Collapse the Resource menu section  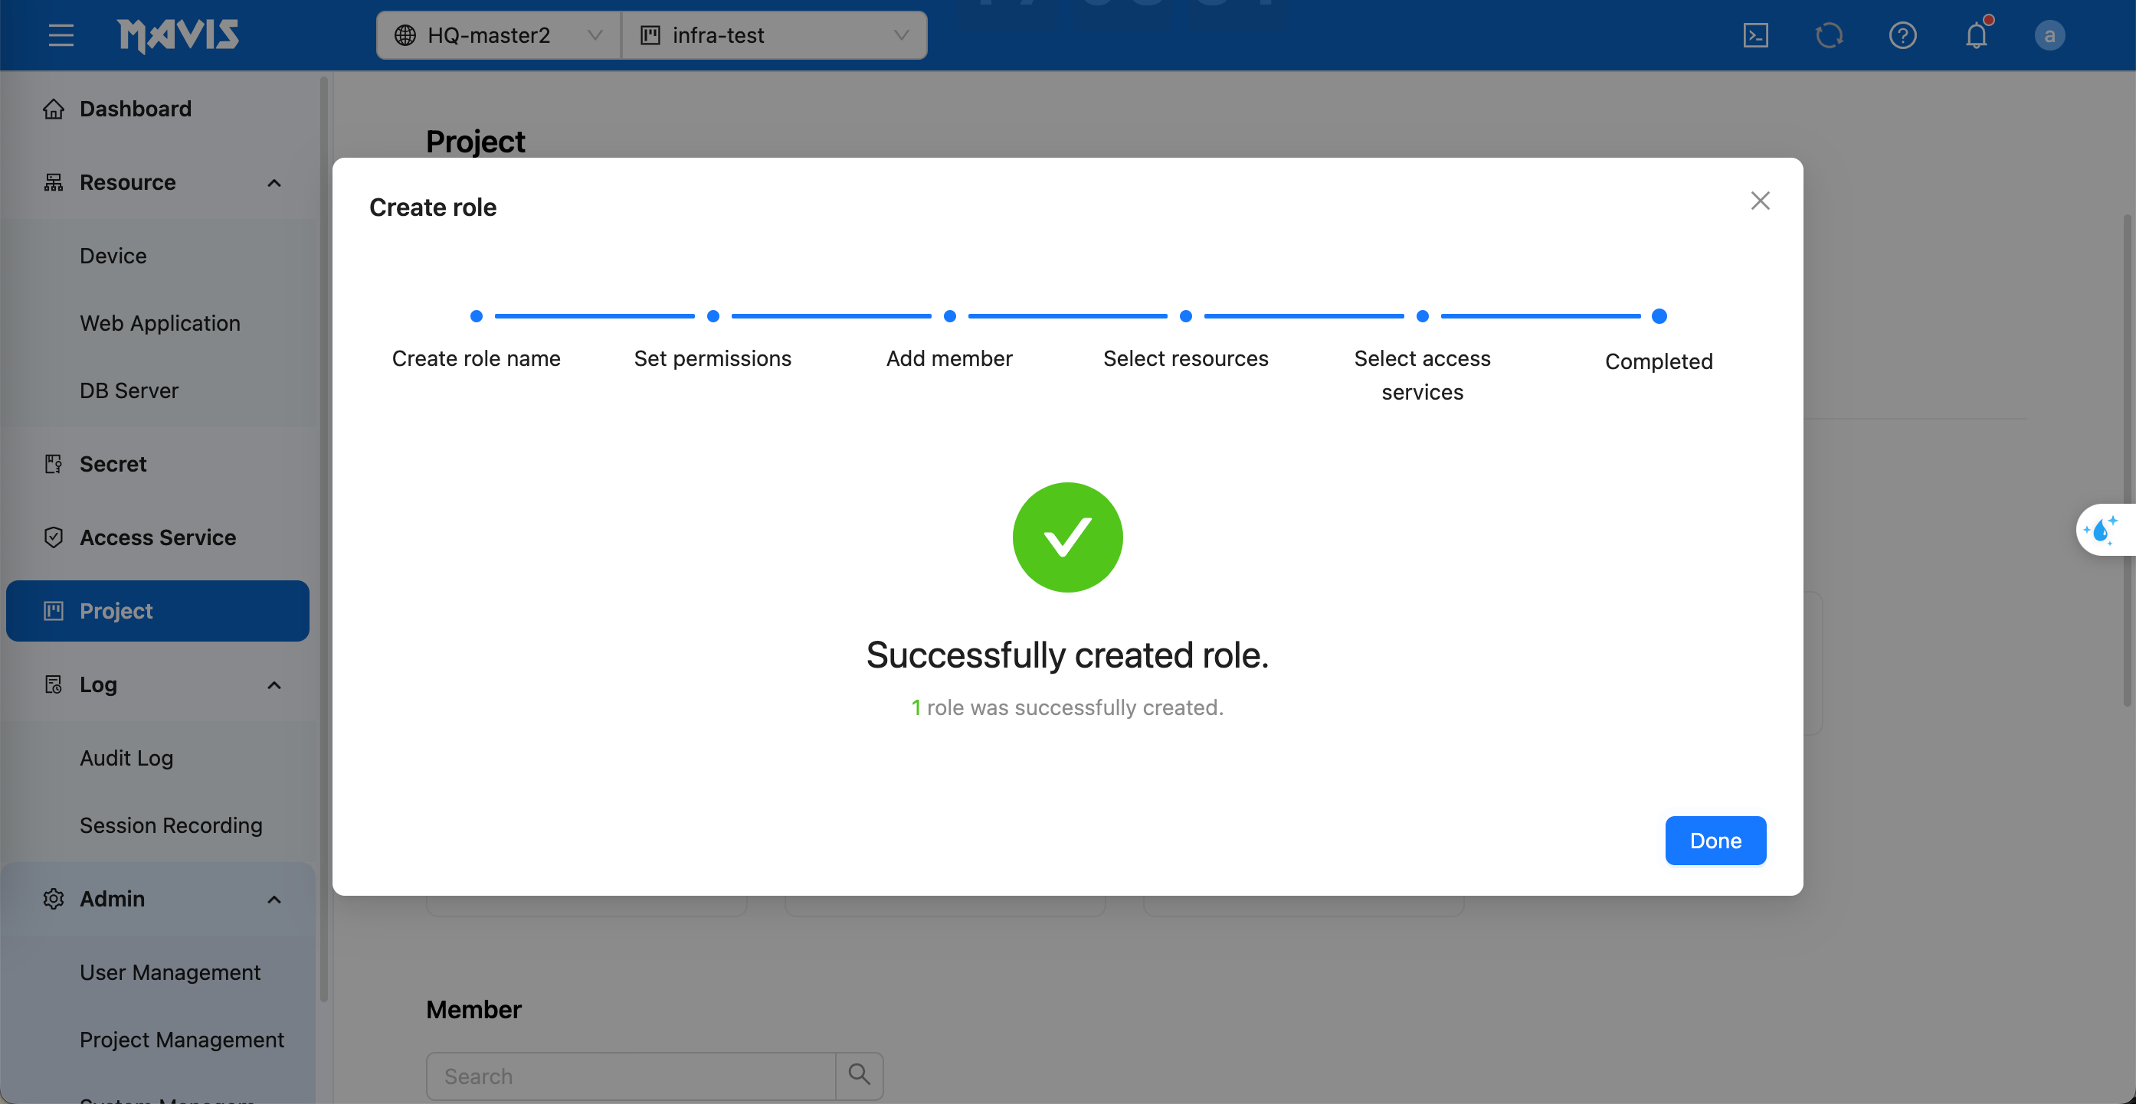pos(274,182)
